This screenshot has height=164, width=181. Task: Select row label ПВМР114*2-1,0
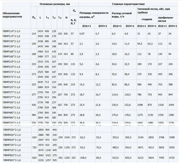(x=11, y=31)
